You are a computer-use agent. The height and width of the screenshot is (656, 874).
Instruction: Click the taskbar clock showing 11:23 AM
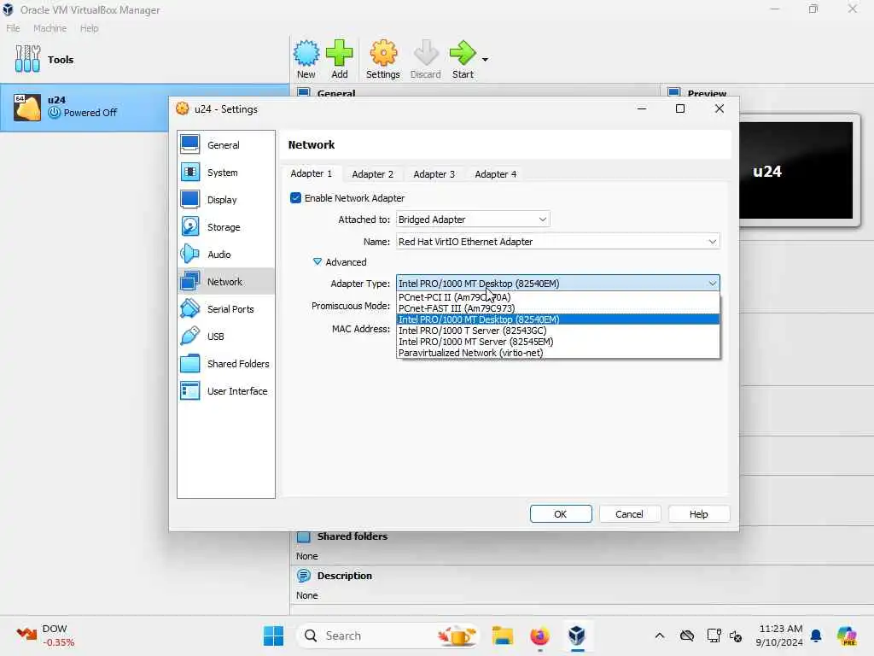pyautogui.click(x=779, y=635)
